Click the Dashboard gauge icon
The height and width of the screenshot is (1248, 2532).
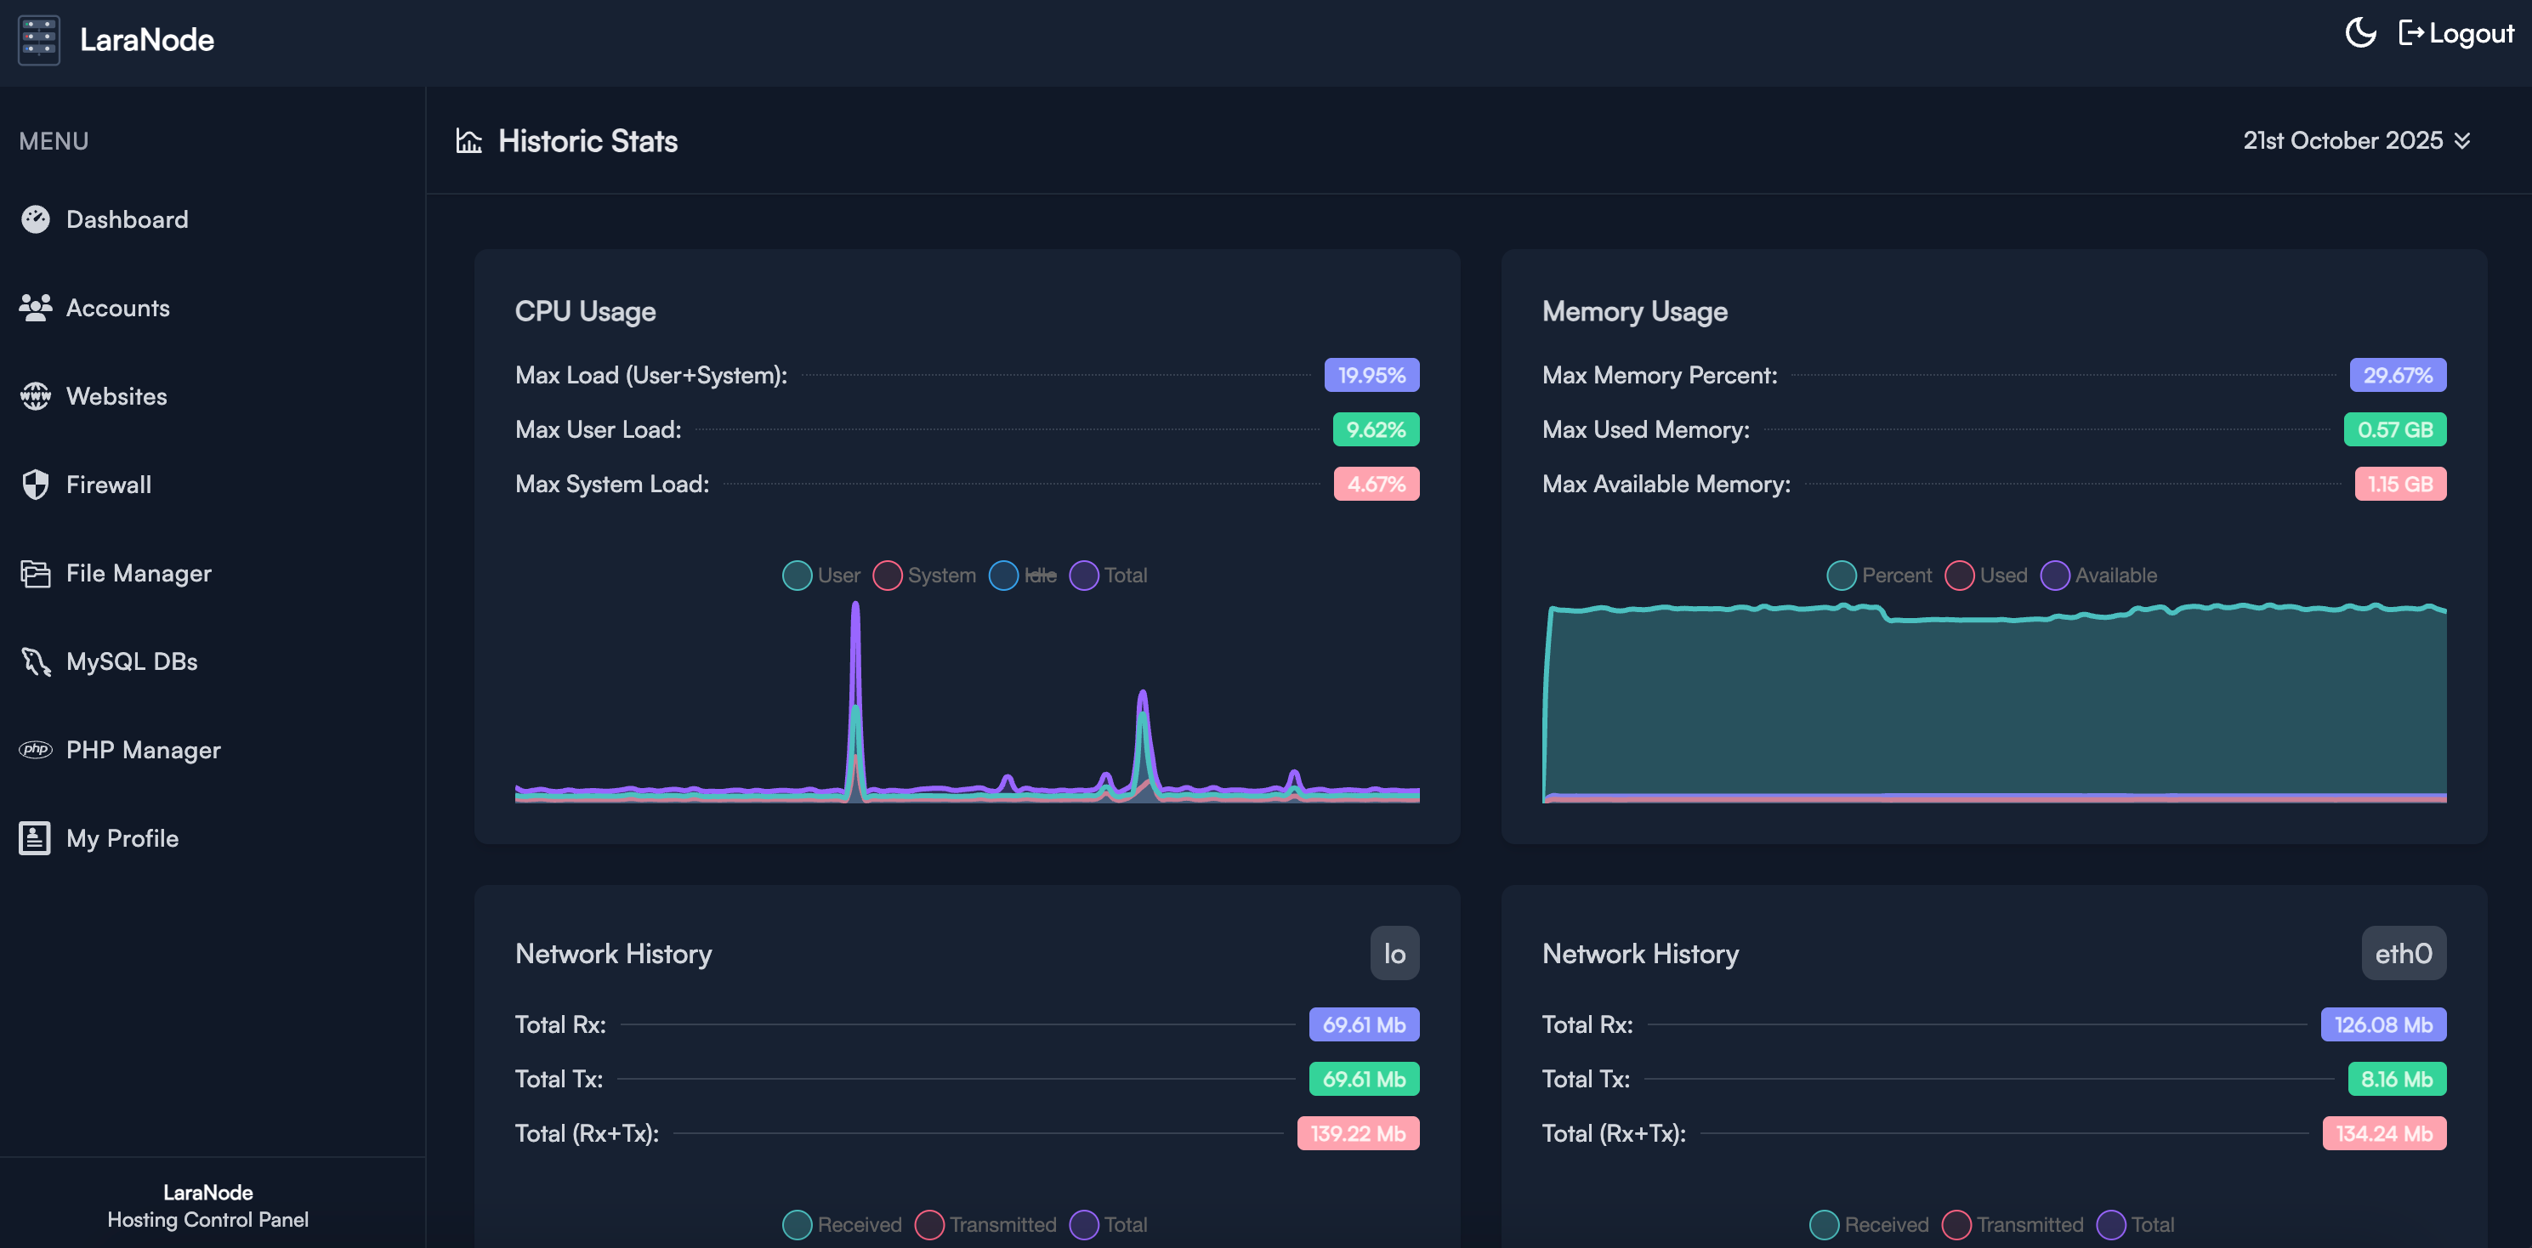36,219
